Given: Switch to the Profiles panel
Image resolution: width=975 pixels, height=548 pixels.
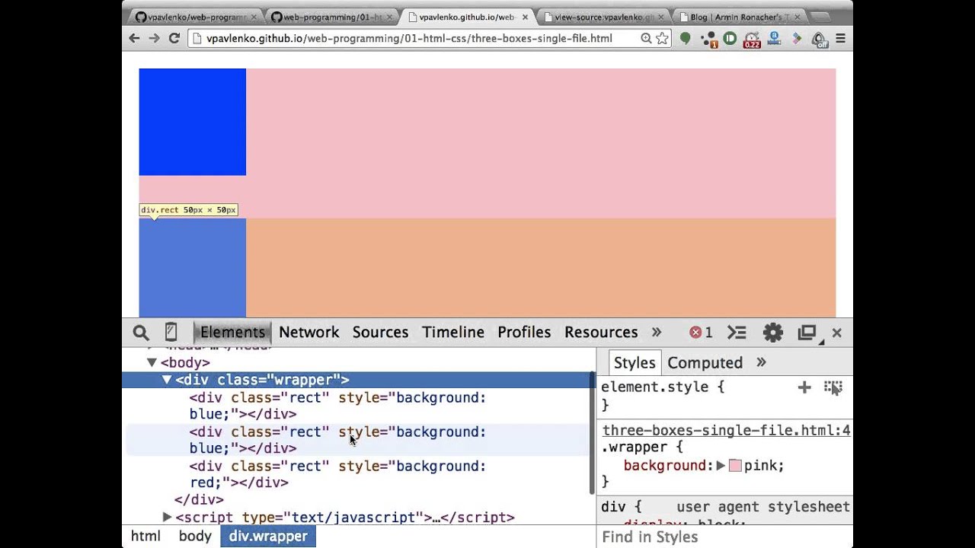Looking at the screenshot, I should [x=524, y=333].
